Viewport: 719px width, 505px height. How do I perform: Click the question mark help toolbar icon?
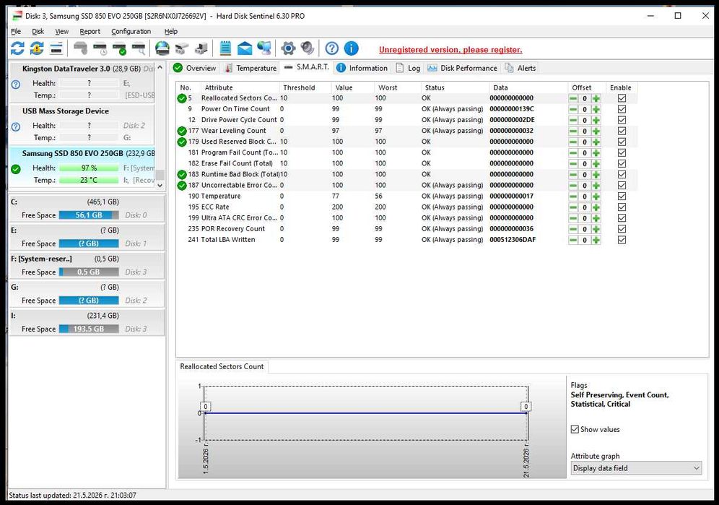coord(331,48)
